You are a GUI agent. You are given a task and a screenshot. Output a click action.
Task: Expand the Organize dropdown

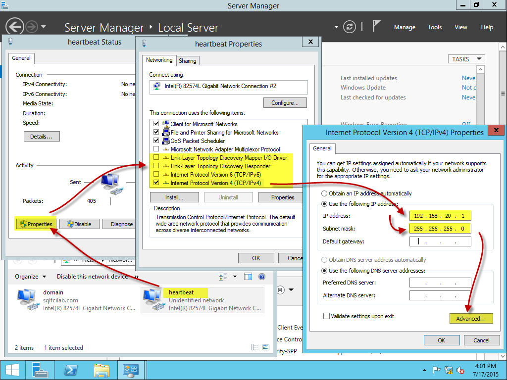coord(30,277)
